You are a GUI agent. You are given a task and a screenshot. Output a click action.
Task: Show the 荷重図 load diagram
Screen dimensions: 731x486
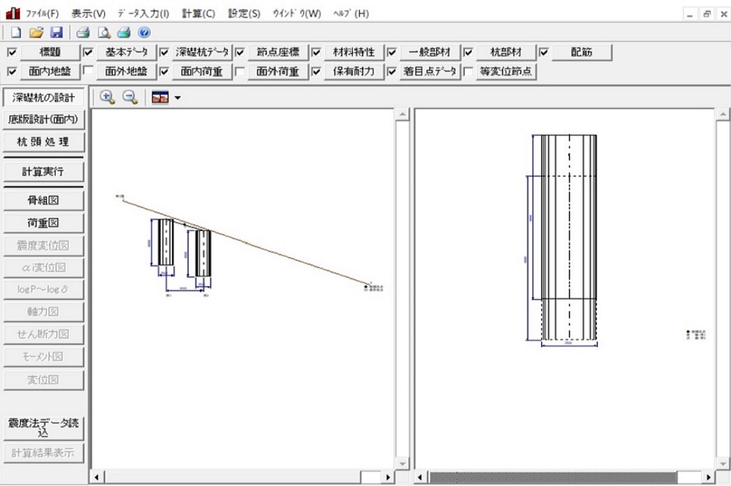coord(44,223)
